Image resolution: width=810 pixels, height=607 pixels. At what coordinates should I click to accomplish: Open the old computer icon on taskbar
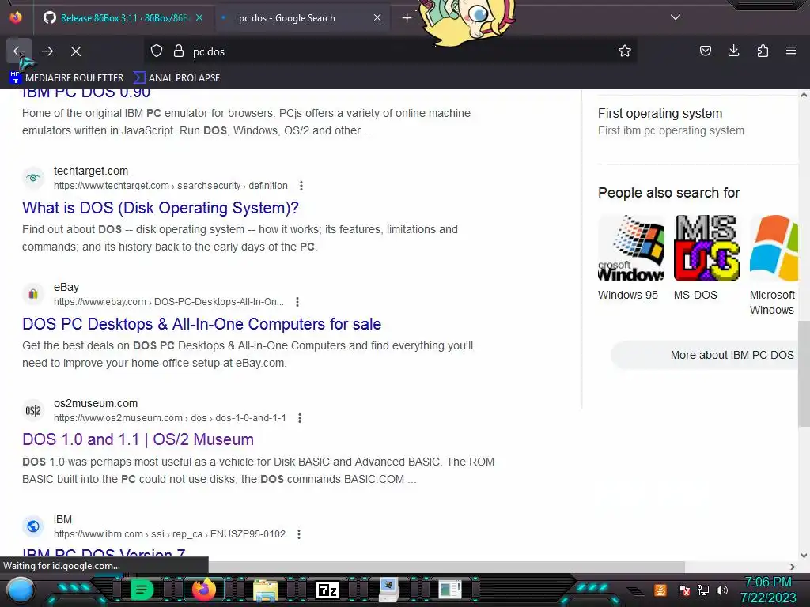388,590
